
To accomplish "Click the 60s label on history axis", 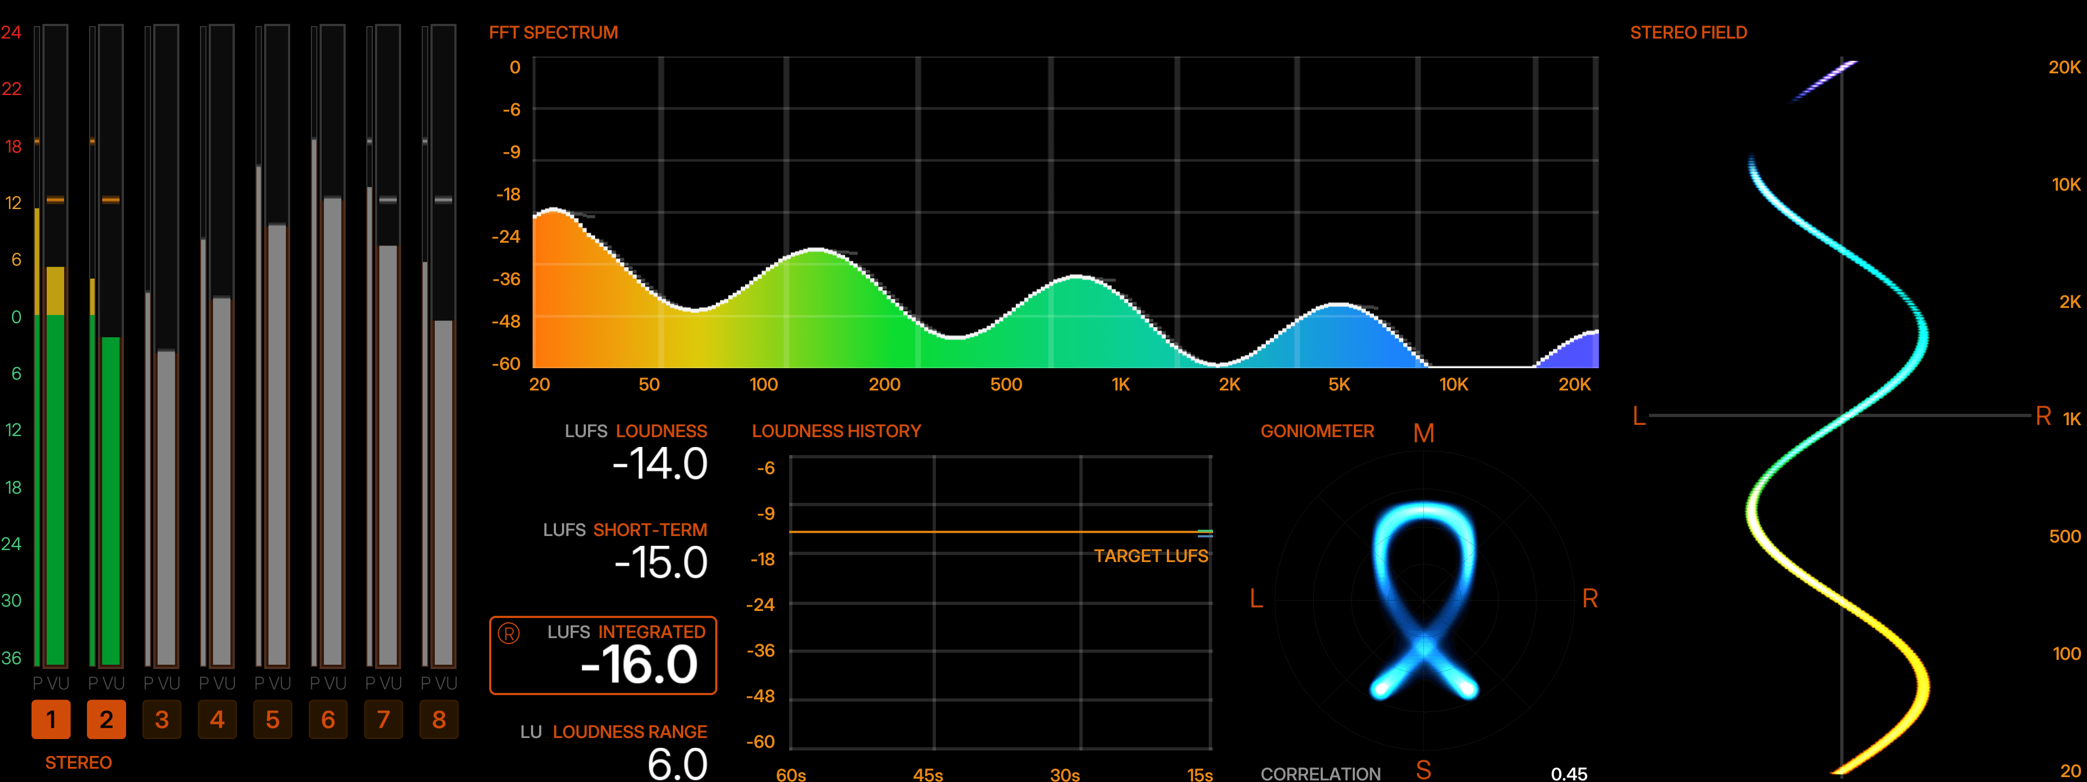I will [791, 775].
